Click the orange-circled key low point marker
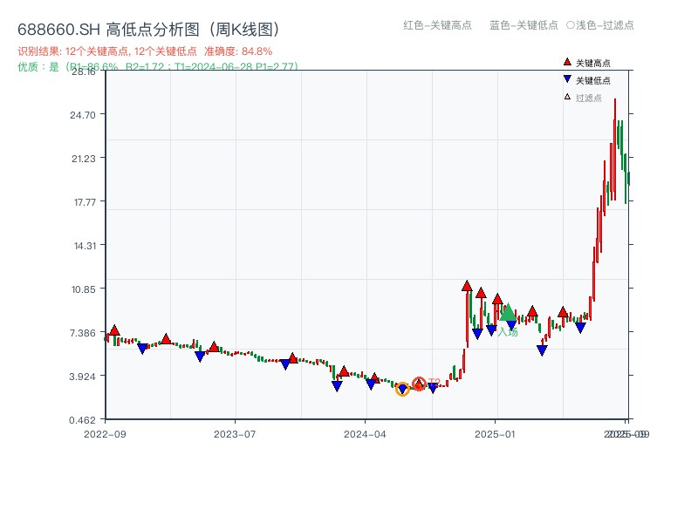The image size is (698, 523). click(402, 388)
